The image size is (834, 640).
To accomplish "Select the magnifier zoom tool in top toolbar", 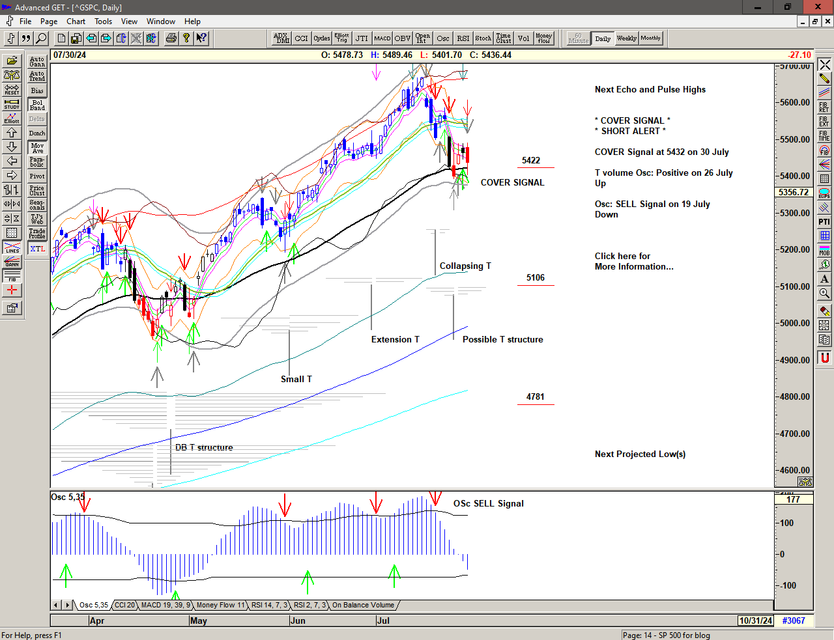I will click(x=41, y=38).
